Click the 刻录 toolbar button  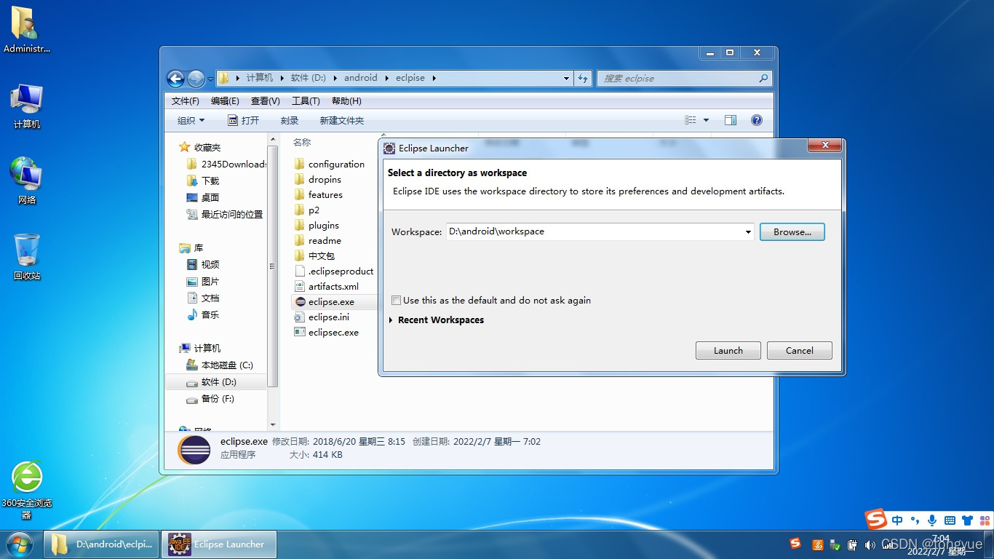(290, 120)
